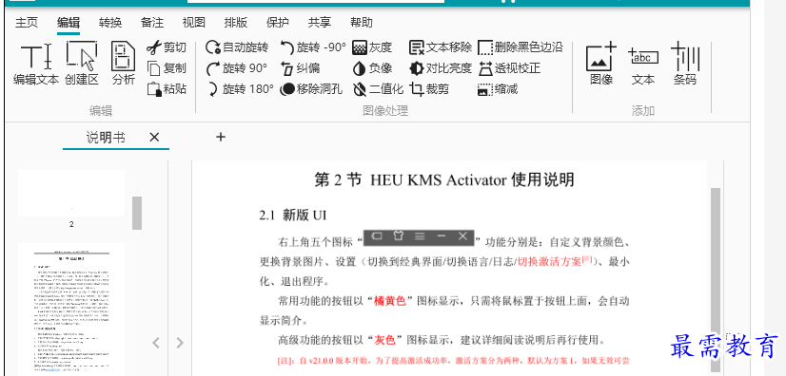Rotate page with 旋转 90°
Screen dimensions: 786x376
[x=237, y=68]
